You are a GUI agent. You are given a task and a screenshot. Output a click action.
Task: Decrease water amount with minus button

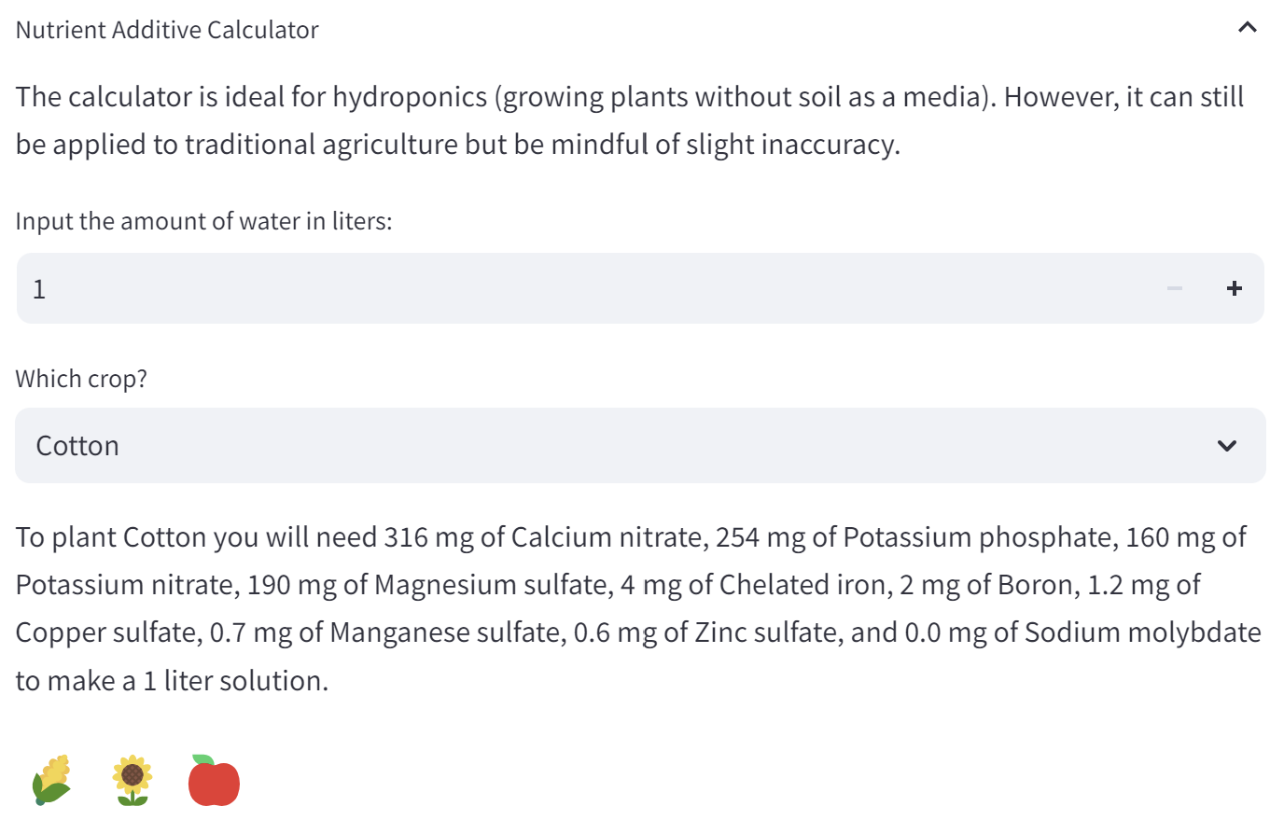1174,288
